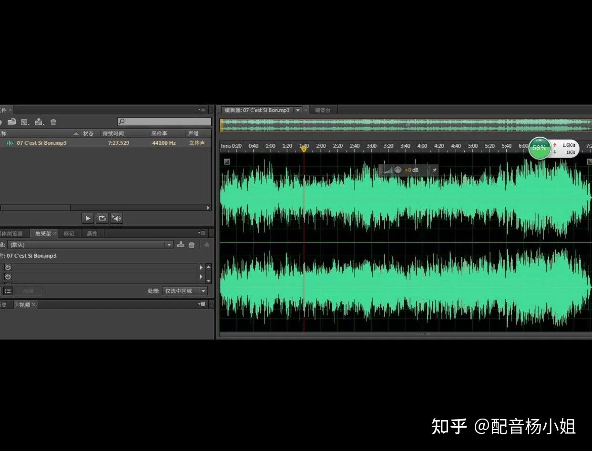
Task: Toggle power of first effect slot
Action: coord(8,268)
